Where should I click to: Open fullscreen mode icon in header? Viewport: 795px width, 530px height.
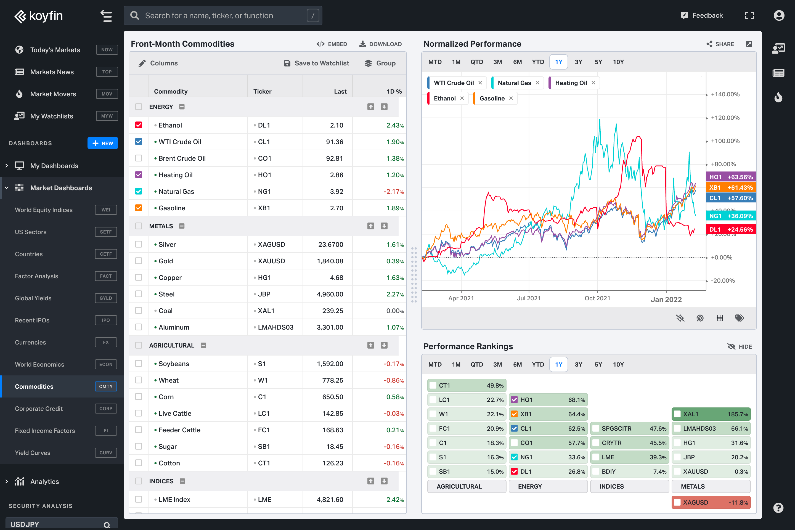(x=749, y=15)
